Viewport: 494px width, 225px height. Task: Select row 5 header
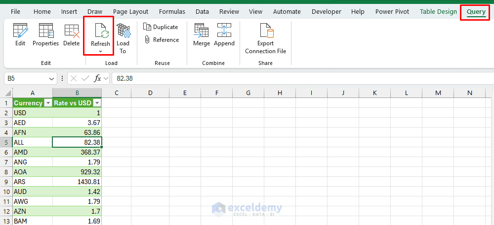pyautogui.click(x=6, y=142)
